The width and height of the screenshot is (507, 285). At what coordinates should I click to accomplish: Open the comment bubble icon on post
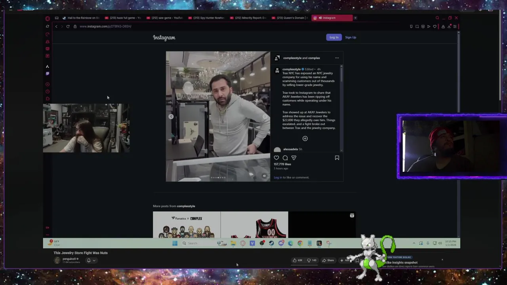[x=285, y=158]
